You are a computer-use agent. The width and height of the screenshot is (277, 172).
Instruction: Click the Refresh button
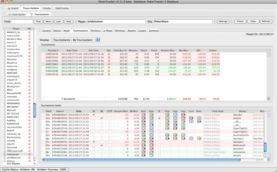[x=266, y=21]
